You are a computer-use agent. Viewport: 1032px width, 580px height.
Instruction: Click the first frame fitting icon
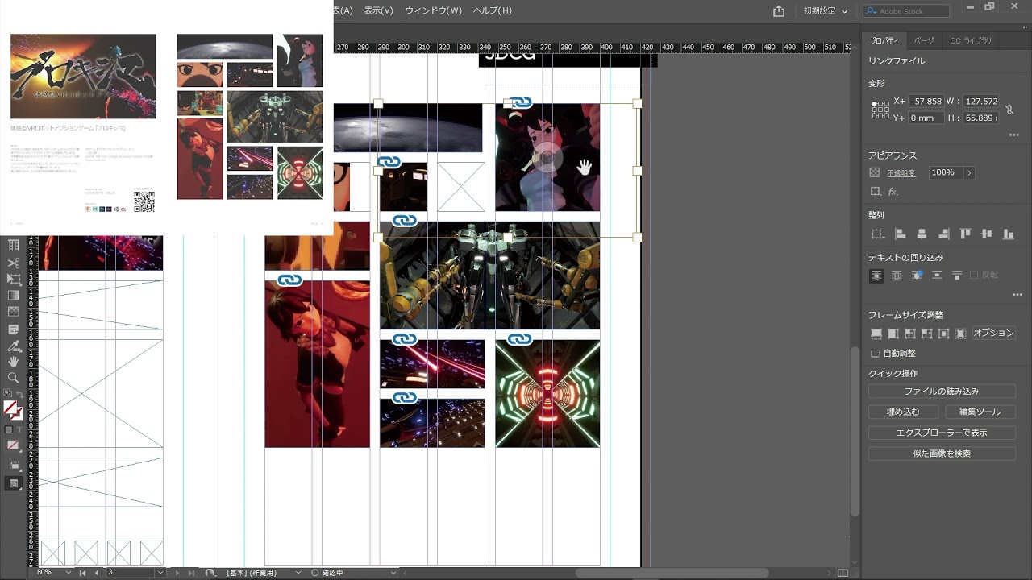[x=876, y=333]
